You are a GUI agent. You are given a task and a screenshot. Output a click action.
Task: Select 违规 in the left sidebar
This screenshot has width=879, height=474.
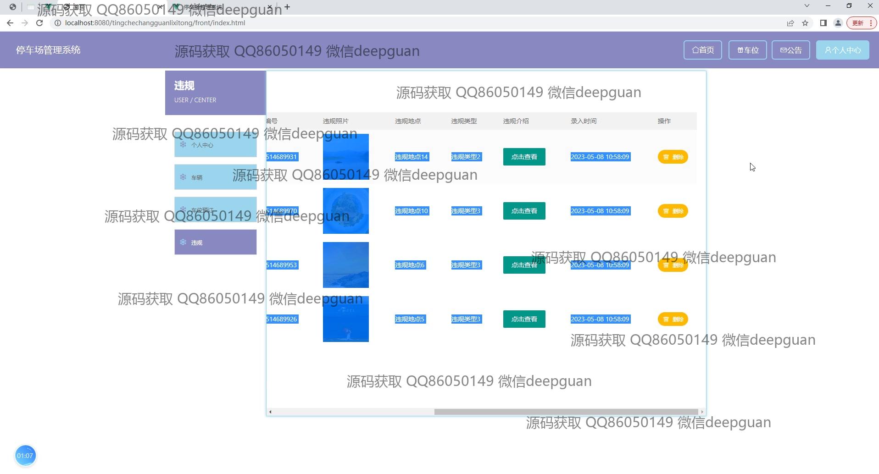215,243
